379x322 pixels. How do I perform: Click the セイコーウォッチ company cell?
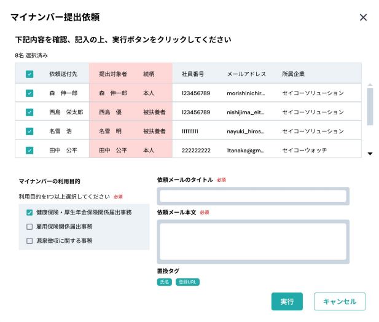point(305,151)
